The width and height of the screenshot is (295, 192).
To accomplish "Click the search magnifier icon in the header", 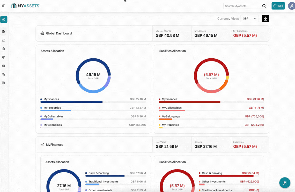I will 264,6.
